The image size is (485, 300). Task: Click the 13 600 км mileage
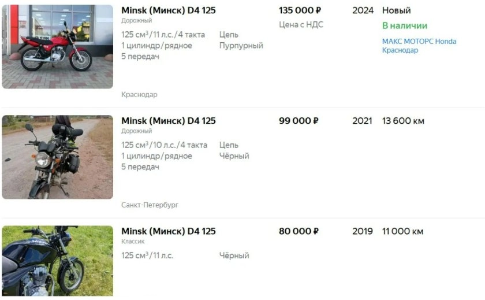point(403,121)
